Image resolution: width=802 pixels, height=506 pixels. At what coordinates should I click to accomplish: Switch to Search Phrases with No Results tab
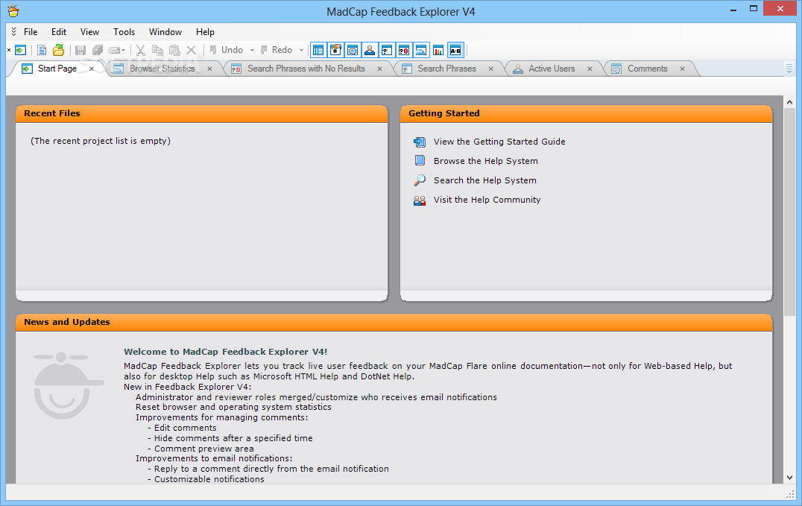(306, 69)
